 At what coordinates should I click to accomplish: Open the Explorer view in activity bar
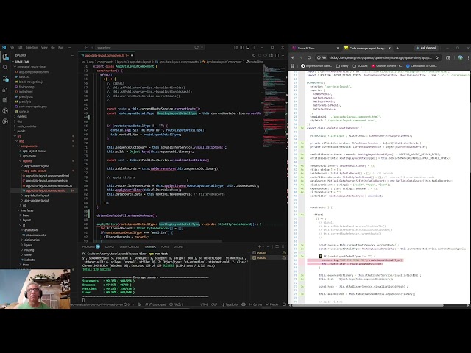5,57
